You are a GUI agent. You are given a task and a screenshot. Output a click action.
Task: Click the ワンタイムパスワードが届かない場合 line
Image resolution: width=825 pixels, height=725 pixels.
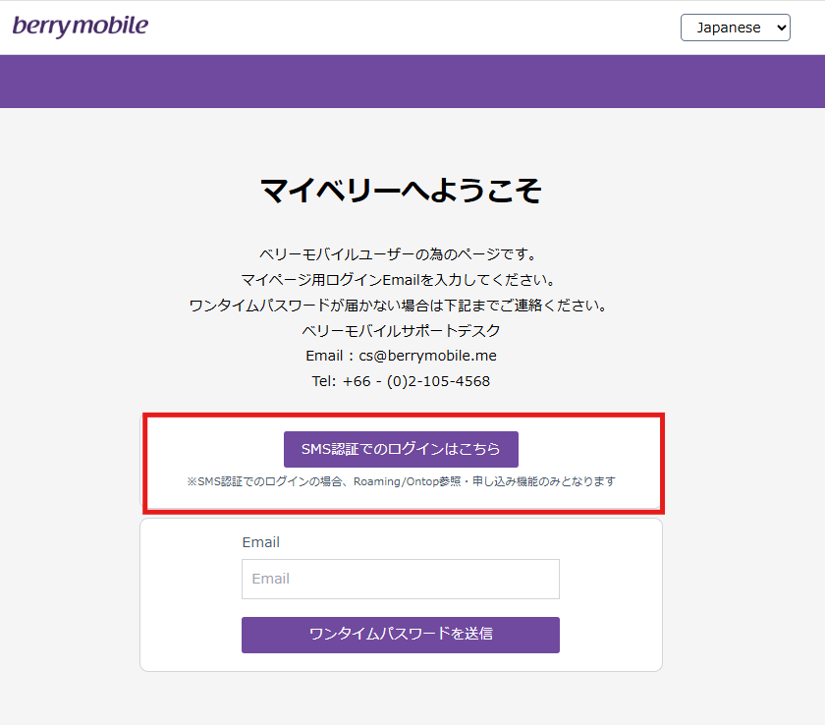399,306
